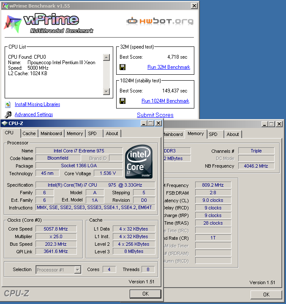Click the Specification field Intel(R) Core(TM) i7 CPU
The width and height of the screenshot is (286, 304).
tap(95, 185)
